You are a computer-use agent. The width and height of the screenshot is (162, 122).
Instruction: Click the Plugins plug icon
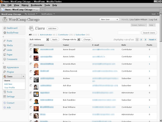5,72
